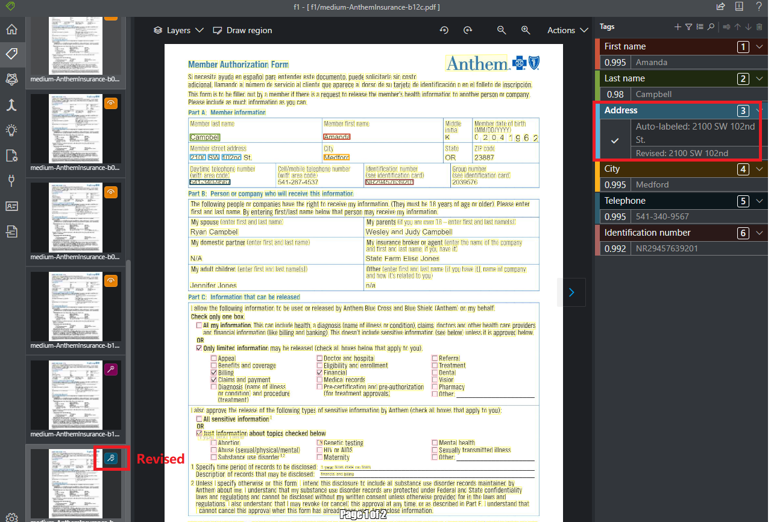Click number badge 4 on City tag
The width and height of the screenshot is (771, 522).
coord(743,169)
